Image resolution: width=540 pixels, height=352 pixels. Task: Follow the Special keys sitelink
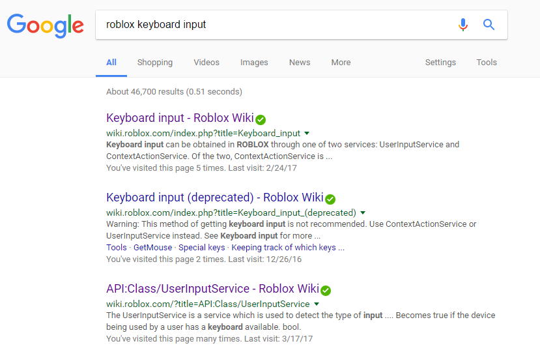pos(201,248)
